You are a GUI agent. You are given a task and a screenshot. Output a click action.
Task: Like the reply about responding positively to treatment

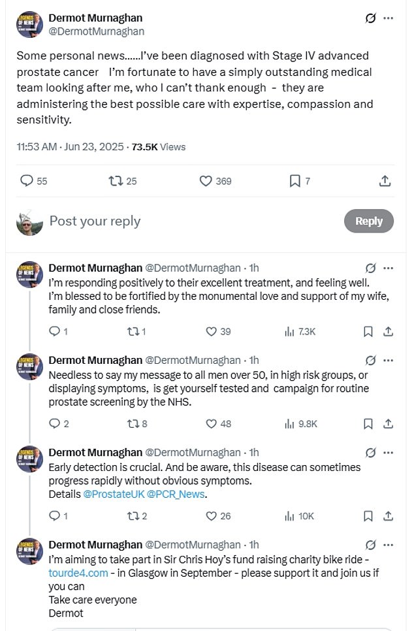pyautogui.click(x=211, y=332)
